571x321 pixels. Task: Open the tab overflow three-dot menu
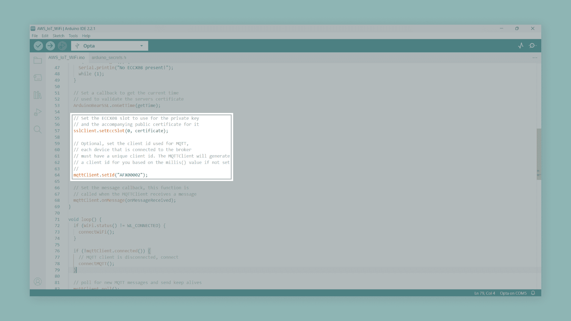pos(535,58)
